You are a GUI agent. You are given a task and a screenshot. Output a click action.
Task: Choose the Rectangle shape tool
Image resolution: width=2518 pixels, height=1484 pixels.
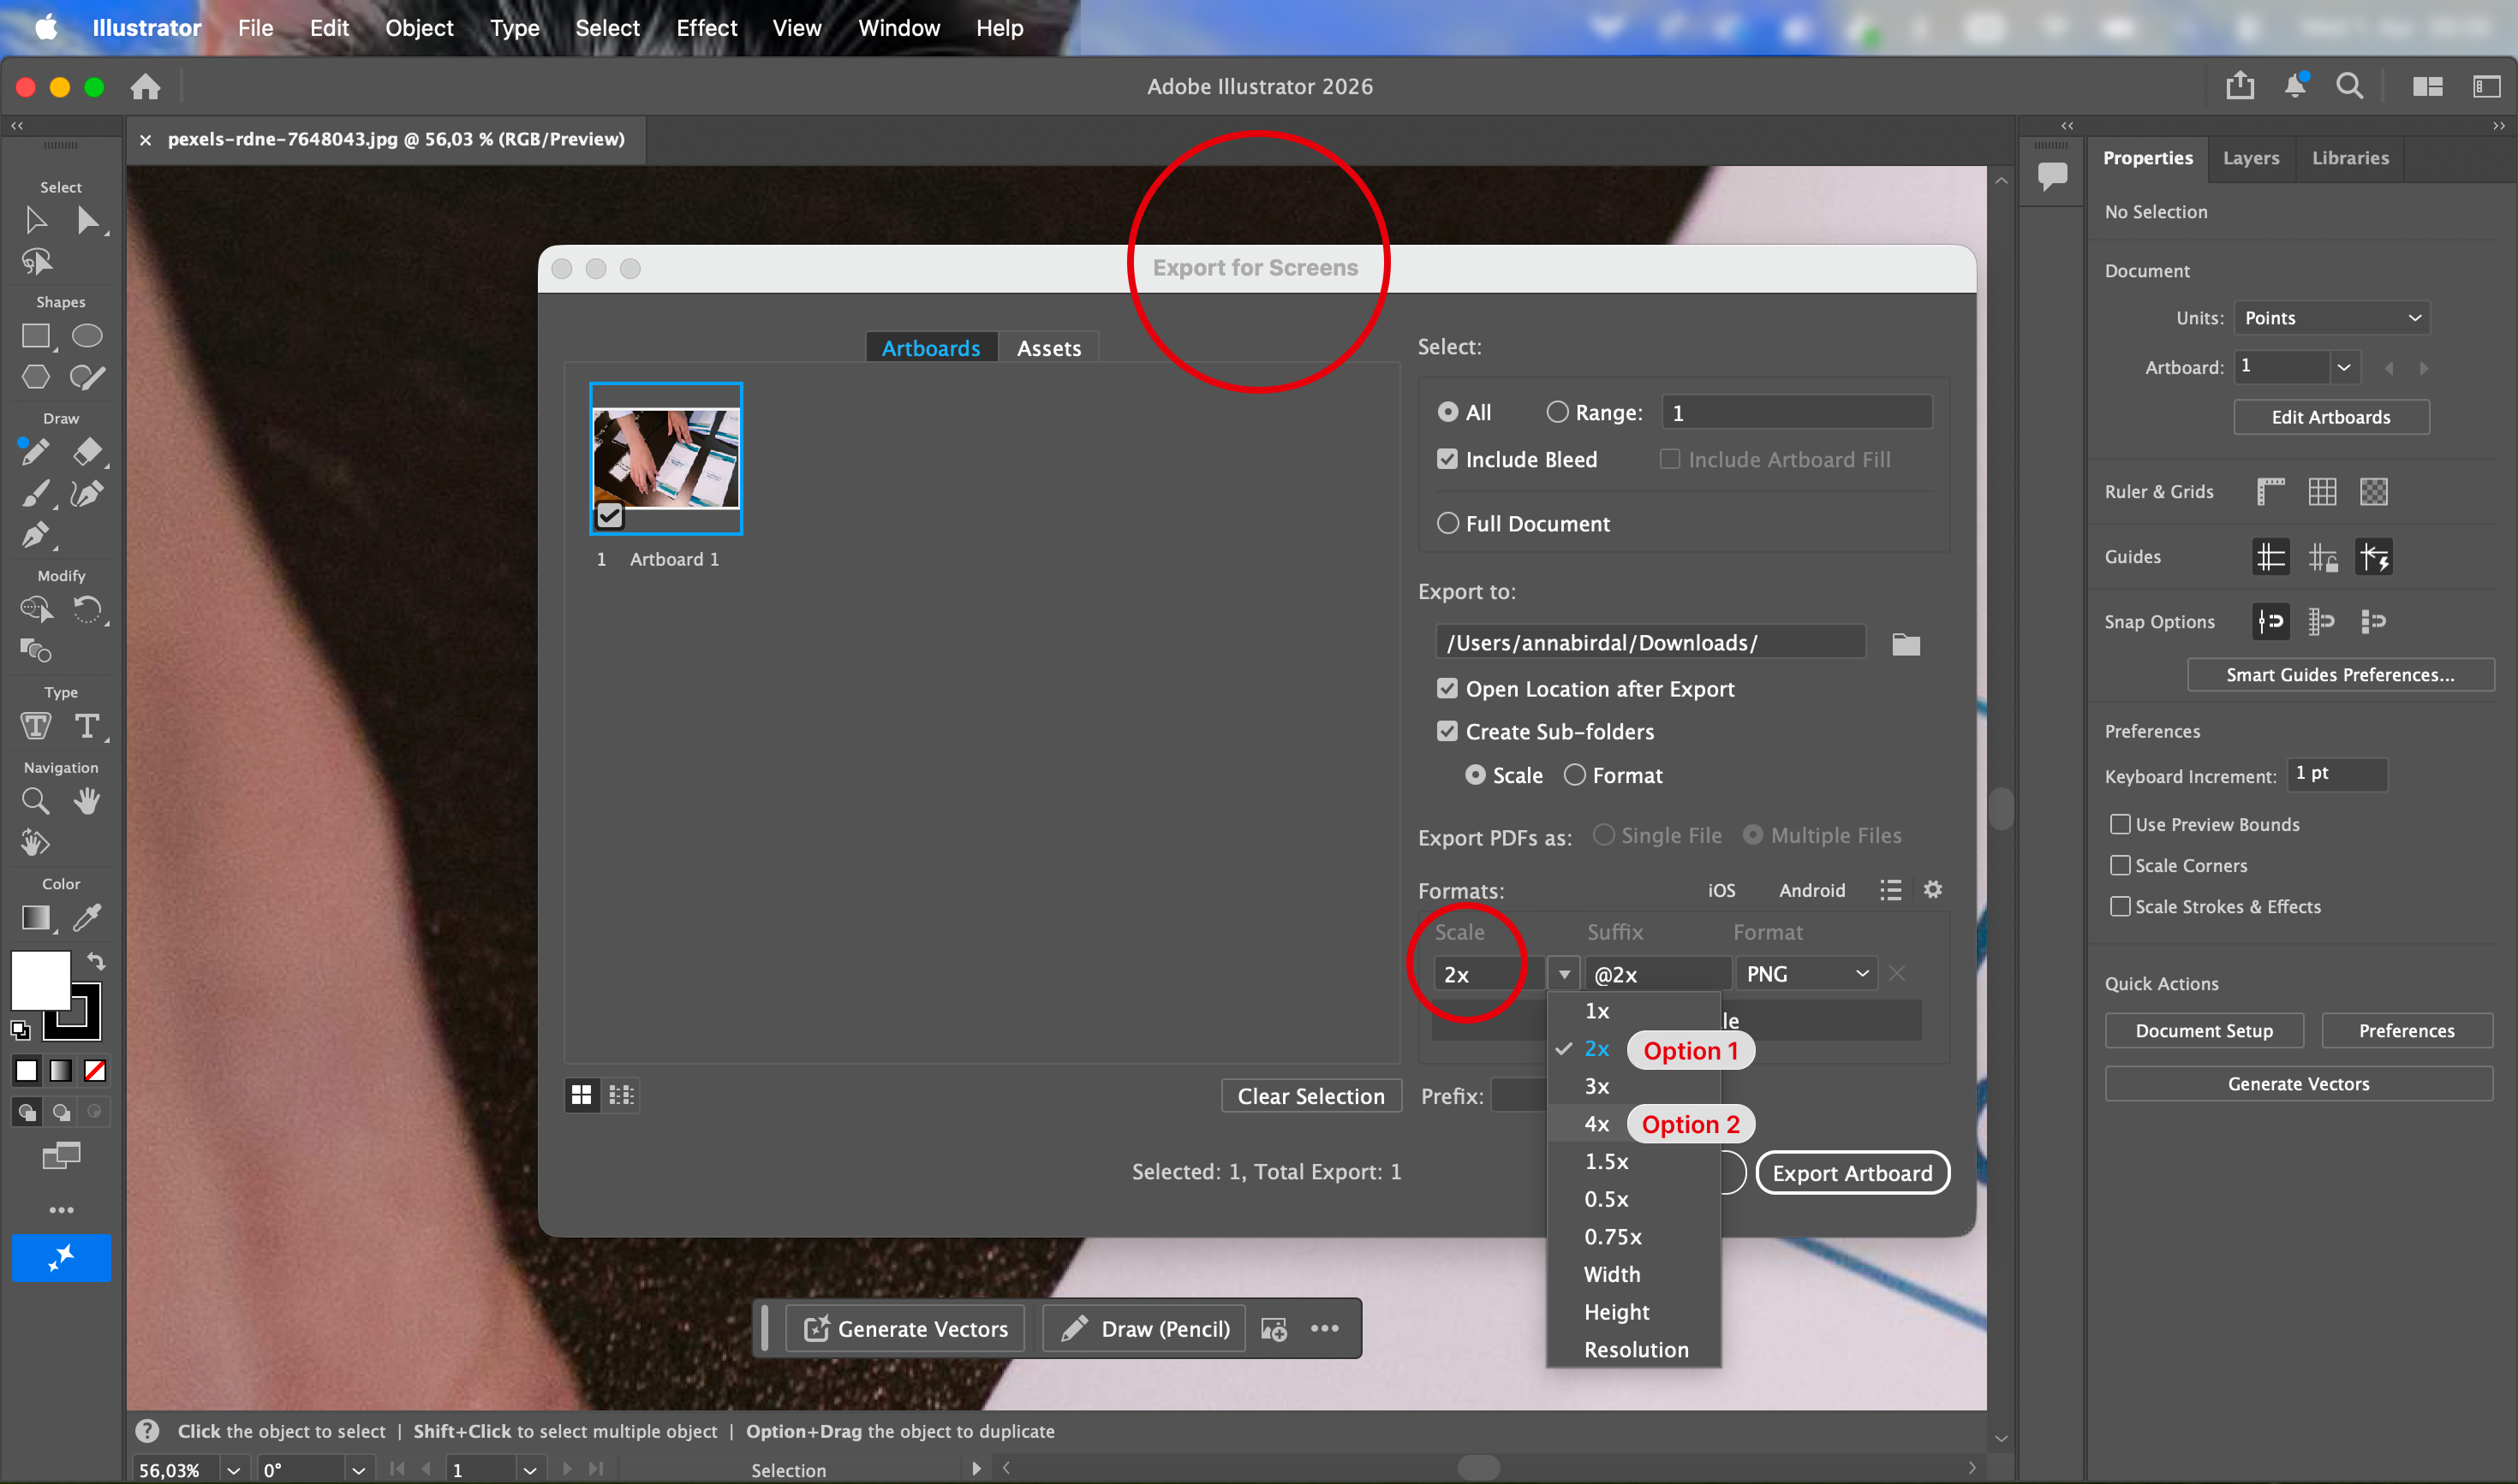(36, 336)
